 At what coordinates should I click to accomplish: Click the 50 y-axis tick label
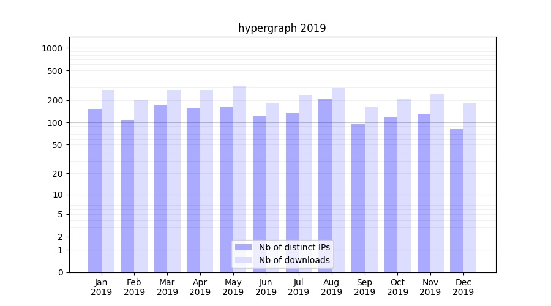(x=57, y=145)
